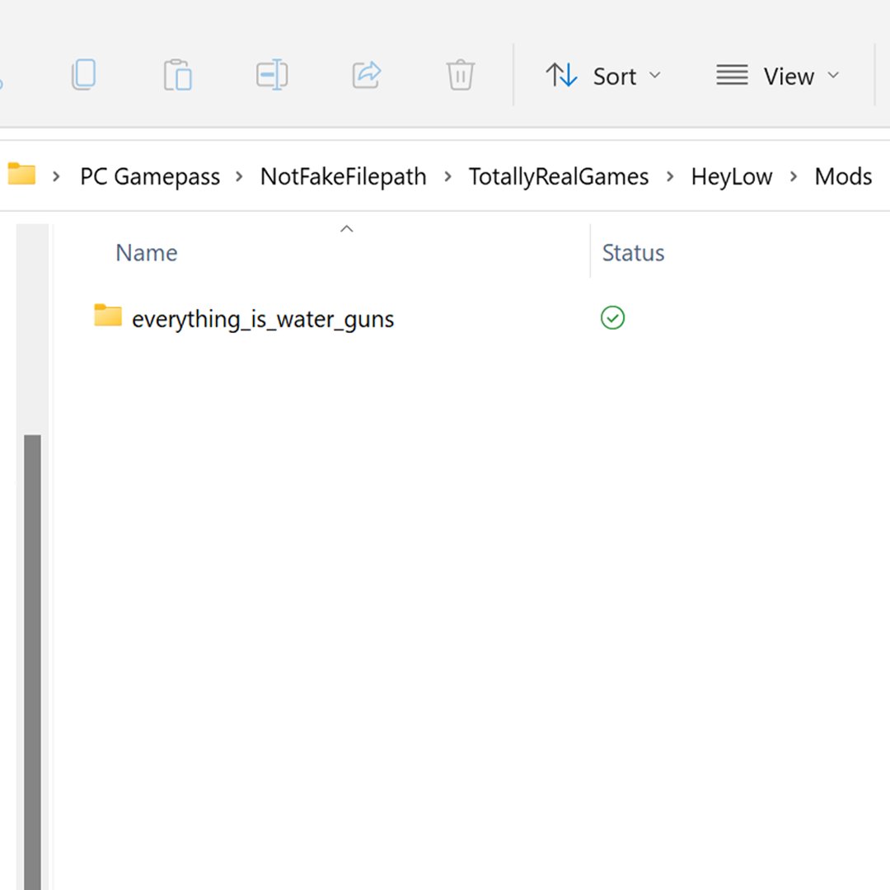Navigate to HeyLow breadcrumb
This screenshot has height=890, width=890.
(x=732, y=176)
